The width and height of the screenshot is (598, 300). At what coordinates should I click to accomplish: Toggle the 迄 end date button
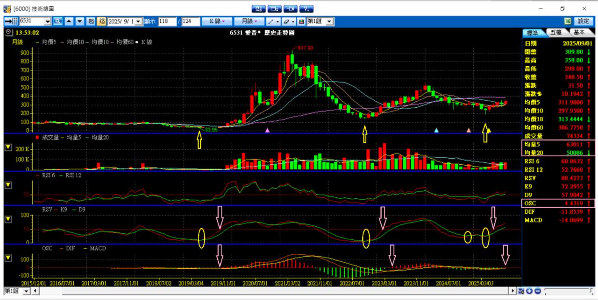click(102, 21)
